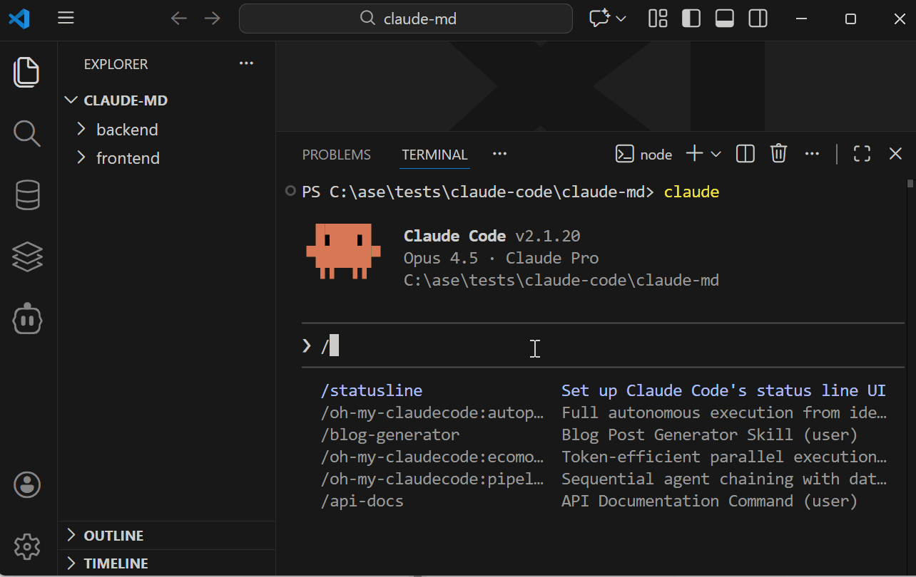Open the chat dropdown chevron in title bar
916x577 pixels.
tap(621, 19)
